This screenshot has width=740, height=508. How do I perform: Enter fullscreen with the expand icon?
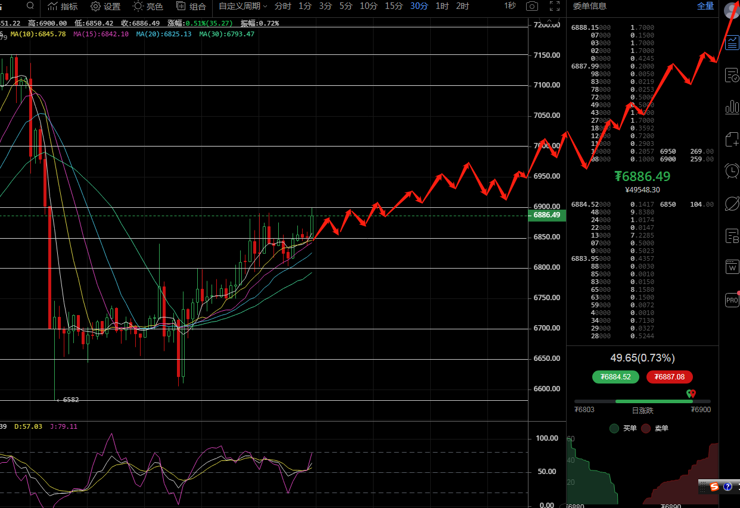pyautogui.click(x=555, y=7)
